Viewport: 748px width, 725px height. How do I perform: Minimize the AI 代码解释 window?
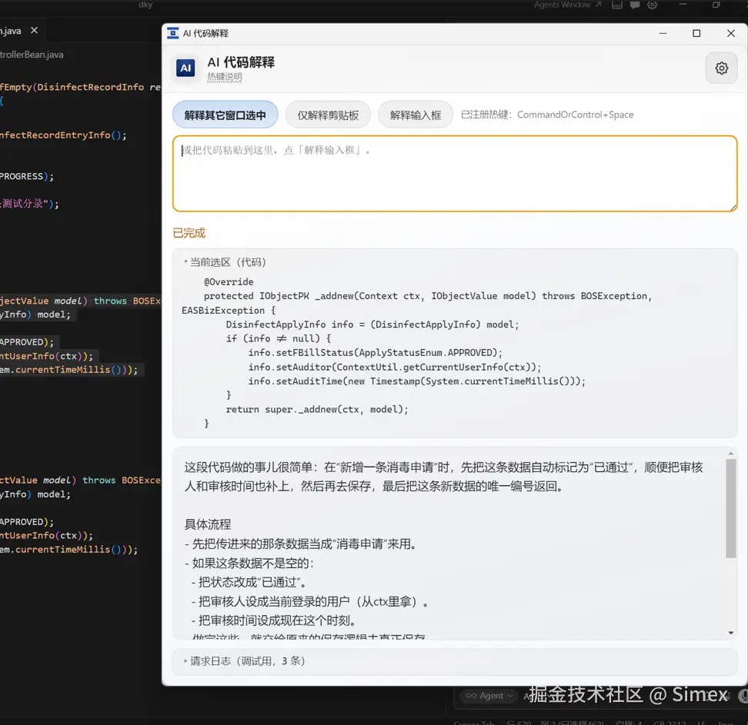point(663,33)
